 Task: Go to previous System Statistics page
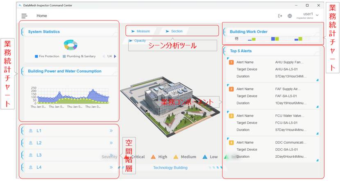(x=103, y=56)
